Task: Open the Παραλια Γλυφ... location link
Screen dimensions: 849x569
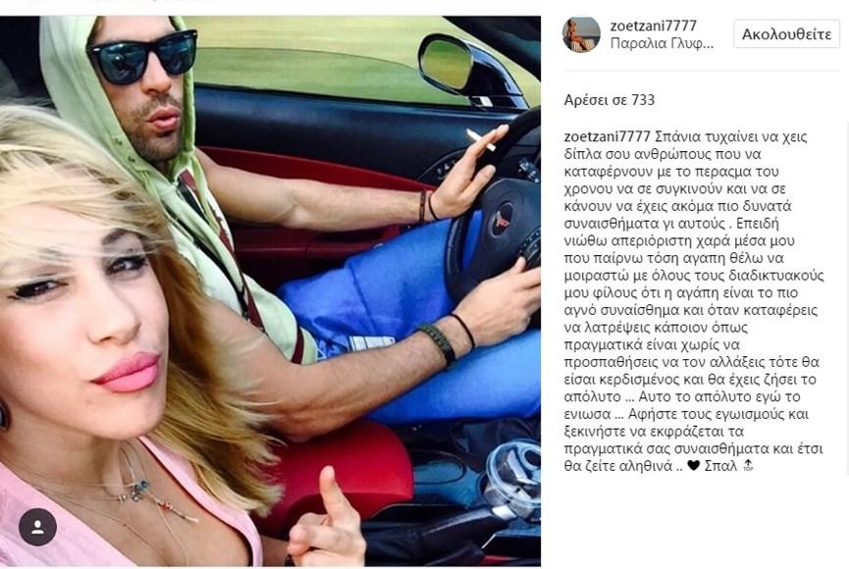Action: click(x=662, y=43)
